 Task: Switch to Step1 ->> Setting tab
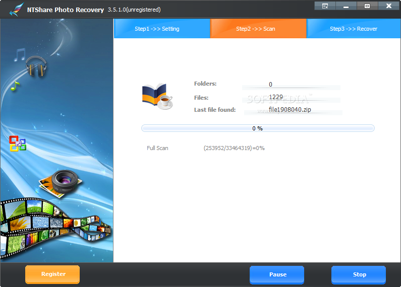[x=162, y=29]
